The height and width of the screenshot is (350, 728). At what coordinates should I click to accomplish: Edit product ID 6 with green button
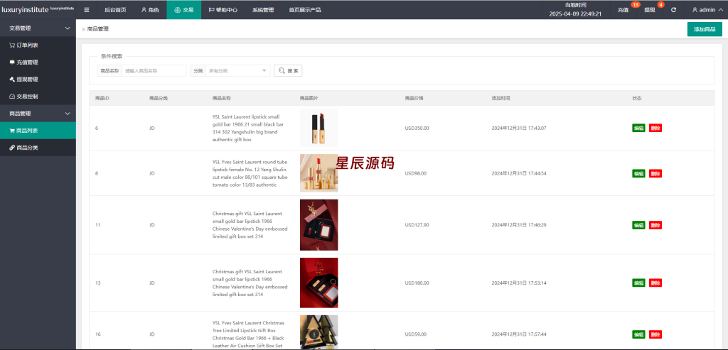click(x=638, y=128)
